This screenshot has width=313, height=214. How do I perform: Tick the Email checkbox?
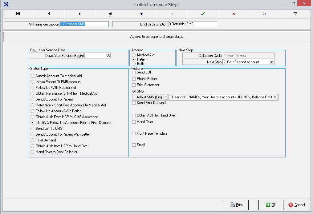134,145
